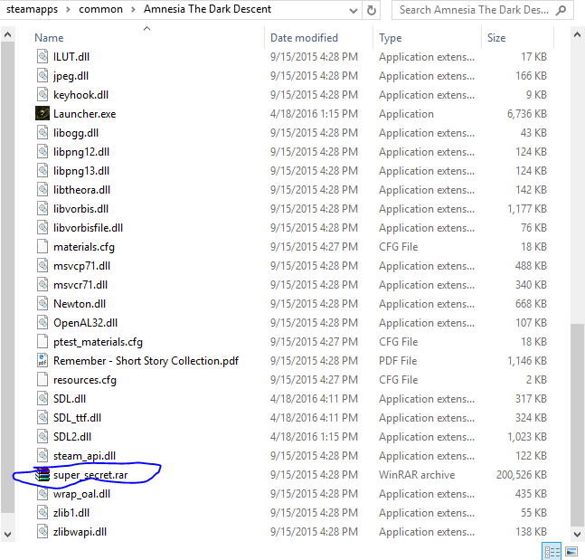Select the file name super_secret.rar
The image size is (585, 560).
pos(90,475)
